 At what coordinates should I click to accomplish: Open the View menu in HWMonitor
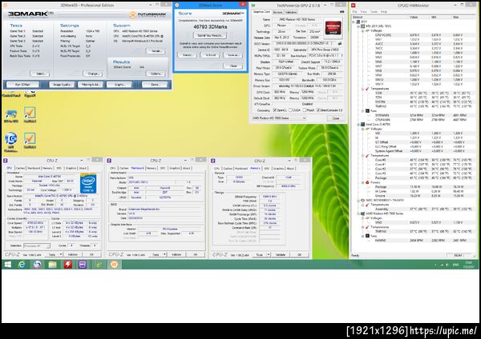(x=363, y=12)
